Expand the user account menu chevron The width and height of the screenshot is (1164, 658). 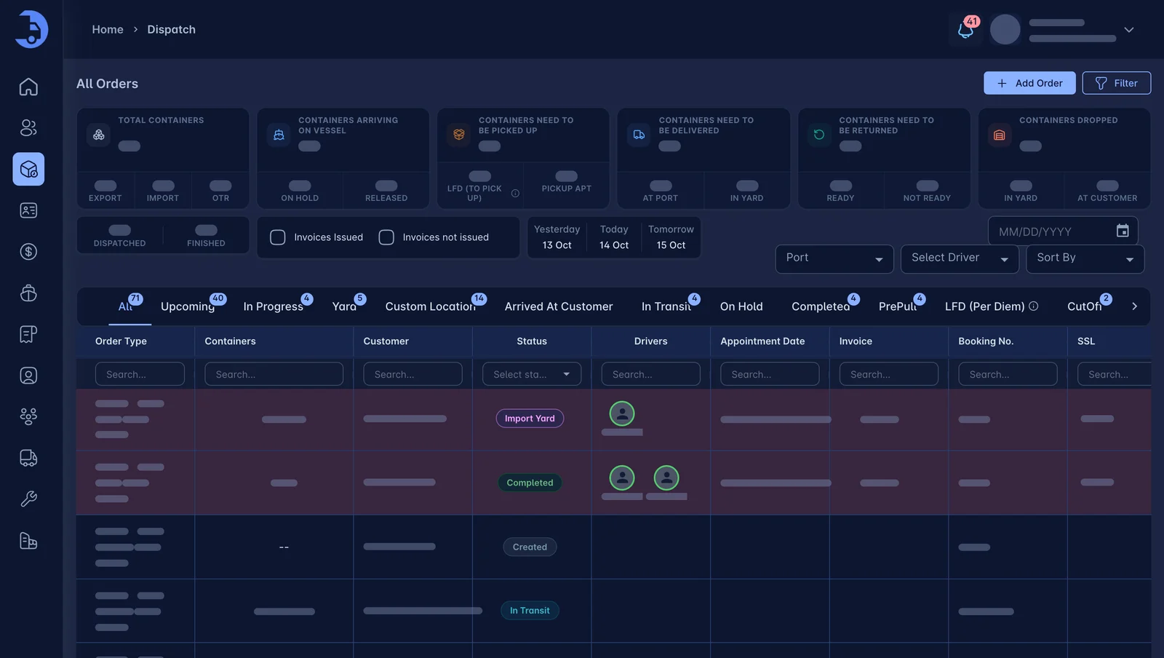(x=1129, y=30)
